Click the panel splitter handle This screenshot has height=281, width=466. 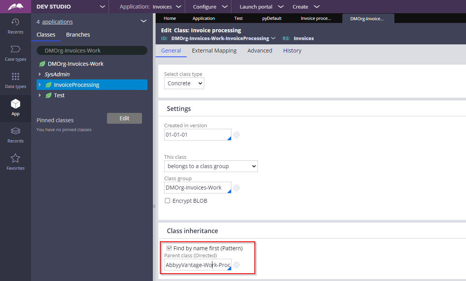pos(154,206)
